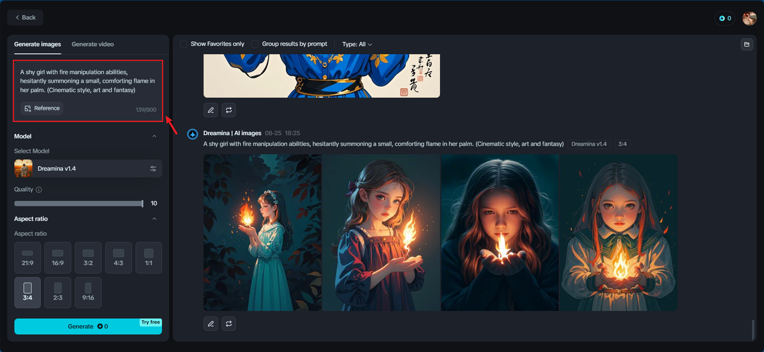Image resolution: width=764 pixels, height=352 pixels.
Task: Click into the prompt text box
Action: click(88, 81)
